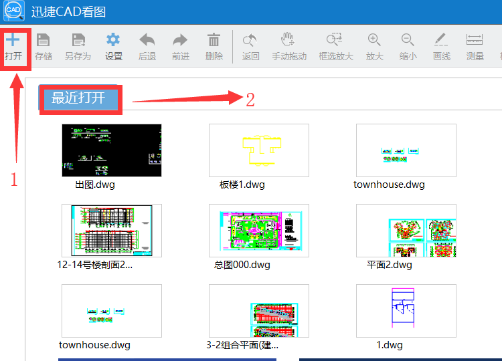Open the 12-14号楼剖面2... thumbnail
Viewport: 502px width, 361px height.
(x=112, y=231)
